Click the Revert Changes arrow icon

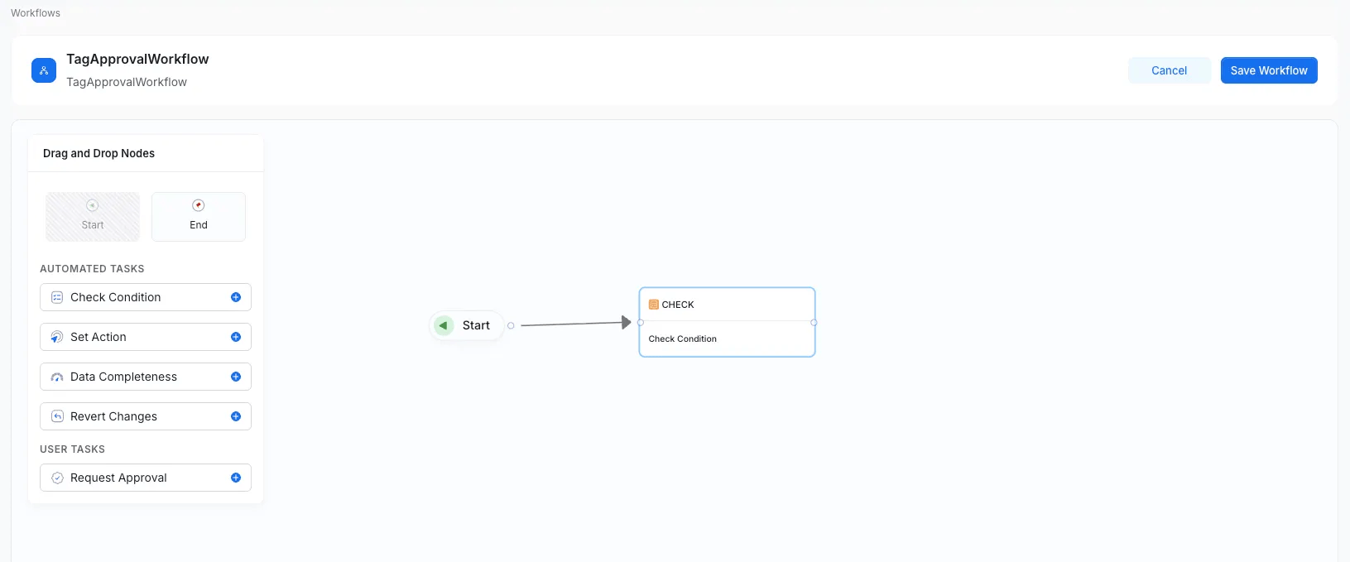pyautogui.click(x=56, y=416)
